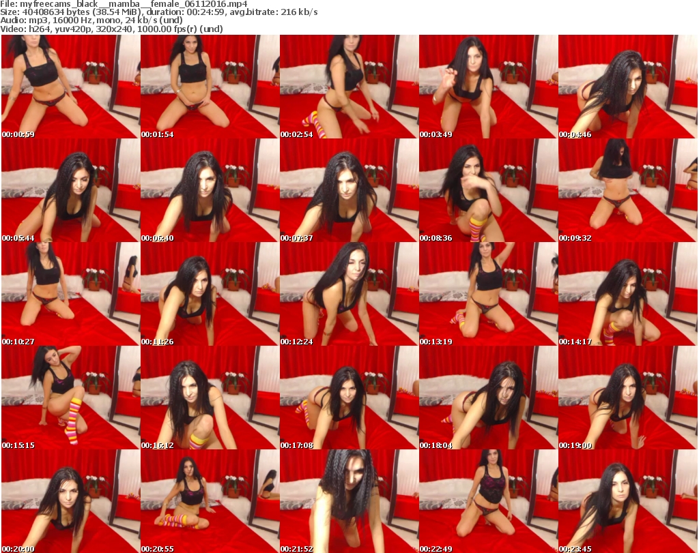
Task: Choose the frame stamped 00:07:37
Action: click(x=349, y=190)
